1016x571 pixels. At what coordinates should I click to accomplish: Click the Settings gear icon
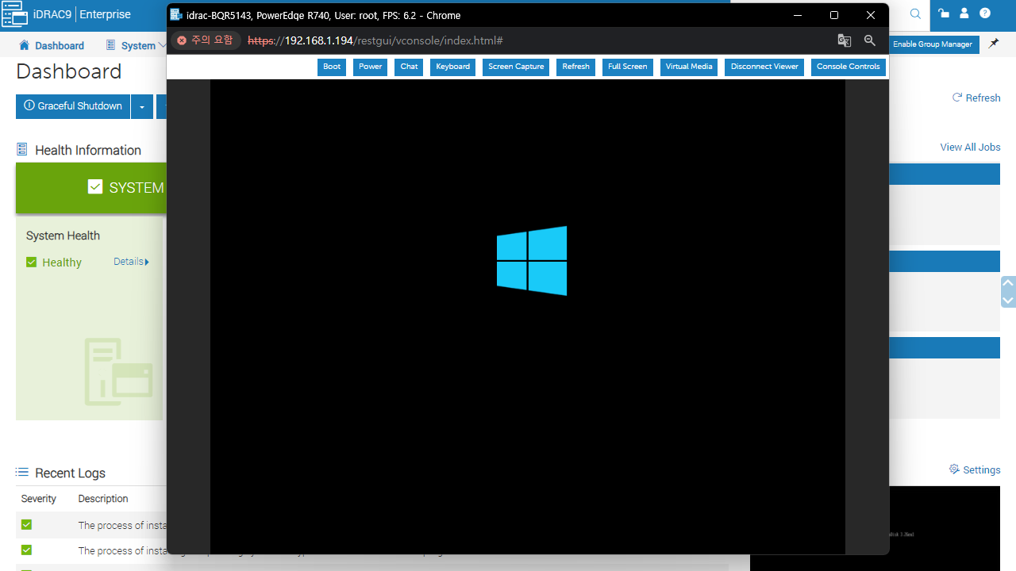[954, 469]
